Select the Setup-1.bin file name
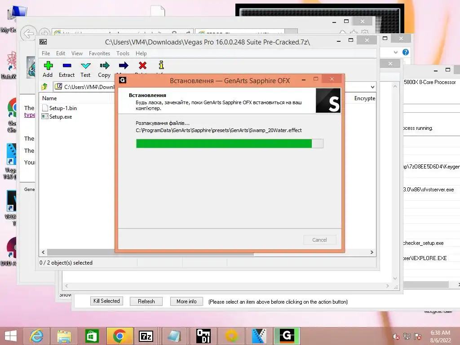 coord(63,108)
